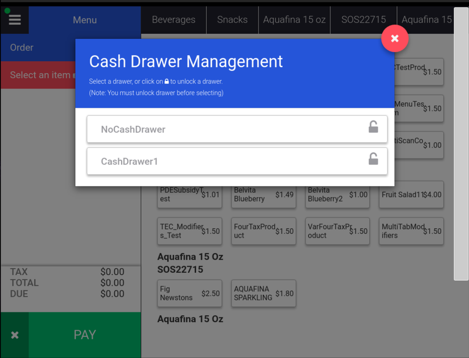469x358 pixels.
Task: Open the SOS22715 category tab
Action: [x=363, y=20]
